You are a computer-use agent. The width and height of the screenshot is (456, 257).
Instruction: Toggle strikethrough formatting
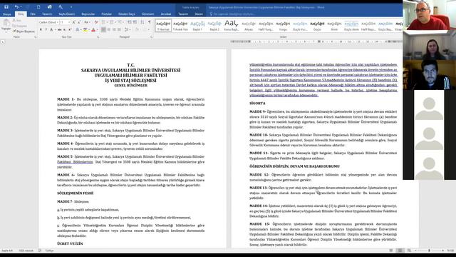click(59, 30)
